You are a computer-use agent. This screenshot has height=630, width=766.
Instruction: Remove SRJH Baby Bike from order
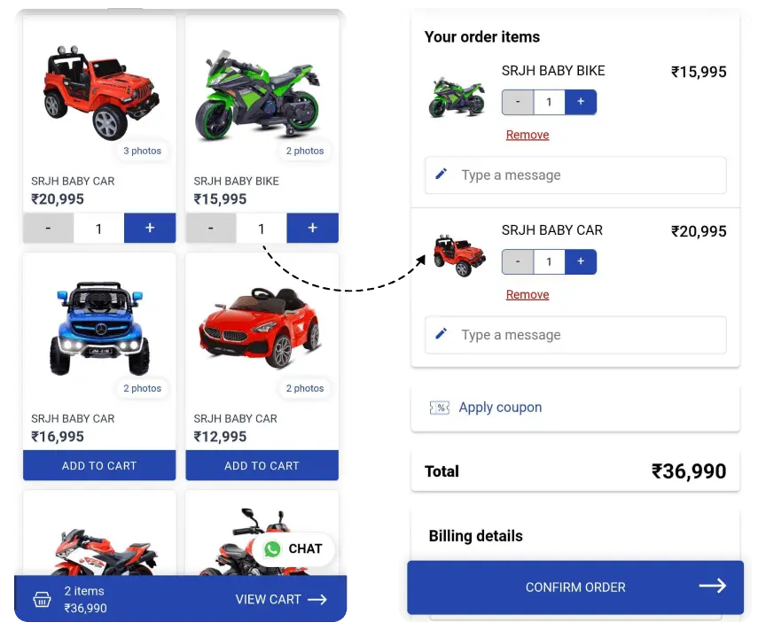[x=528, y=135]
